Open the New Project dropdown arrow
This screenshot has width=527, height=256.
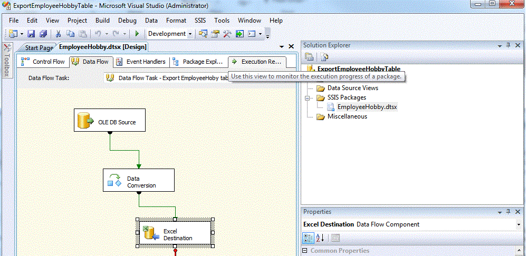point(22,34)
